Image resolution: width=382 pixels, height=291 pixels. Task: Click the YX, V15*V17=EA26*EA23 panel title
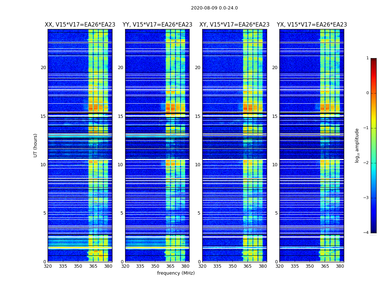pyautogui.click(x=311, y=25)
